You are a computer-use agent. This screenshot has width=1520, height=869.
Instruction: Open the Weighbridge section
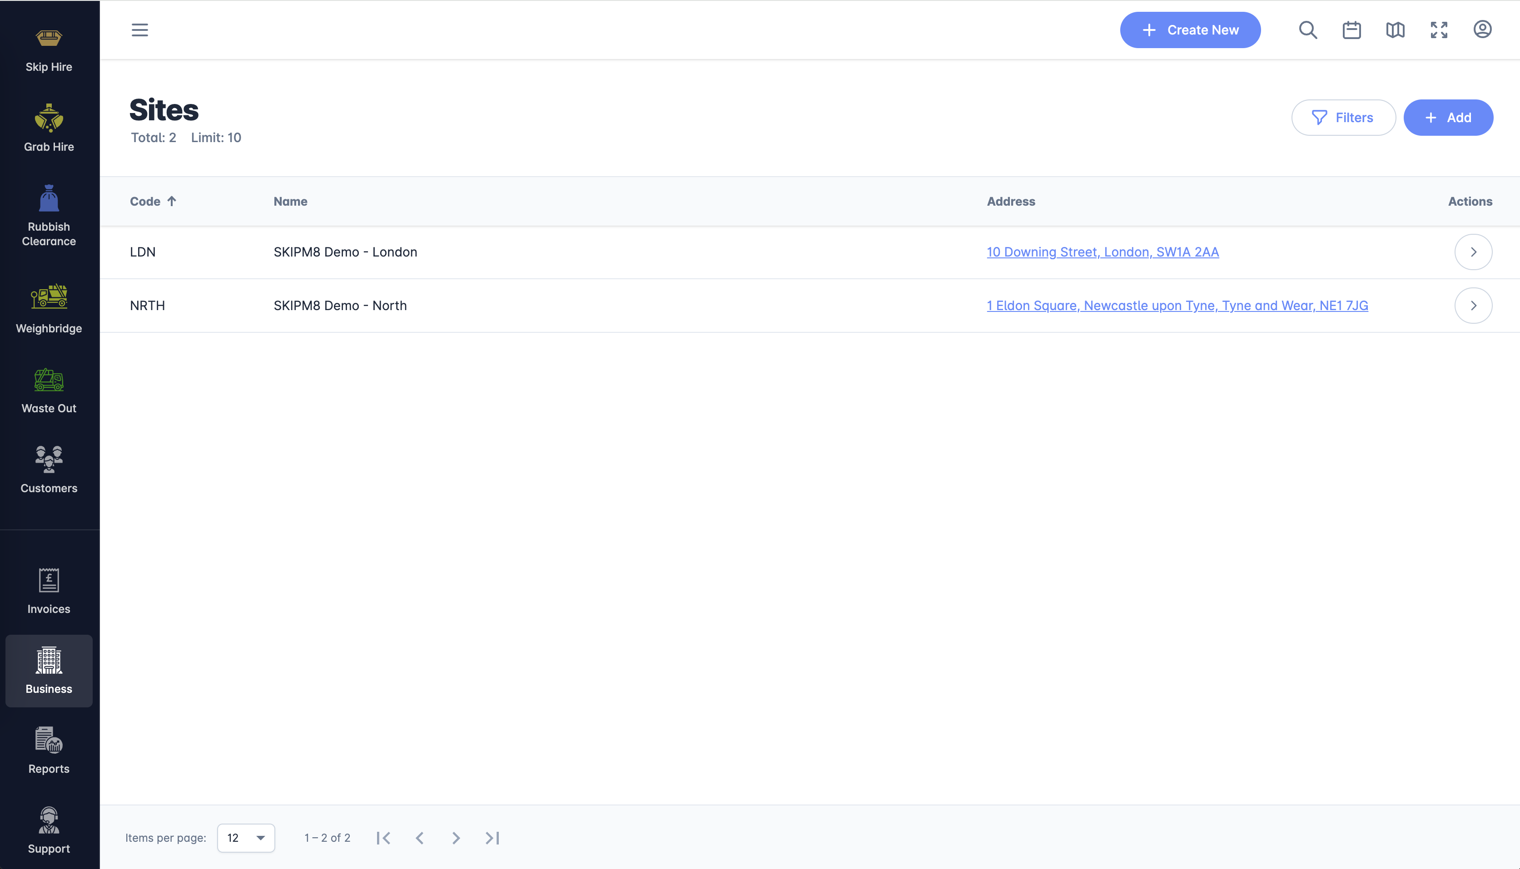(x=49, y=309)
